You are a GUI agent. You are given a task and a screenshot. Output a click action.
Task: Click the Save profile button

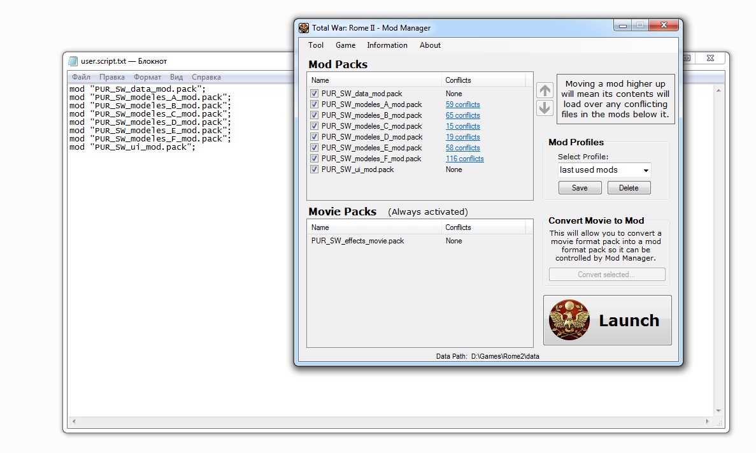click(580, 188)
